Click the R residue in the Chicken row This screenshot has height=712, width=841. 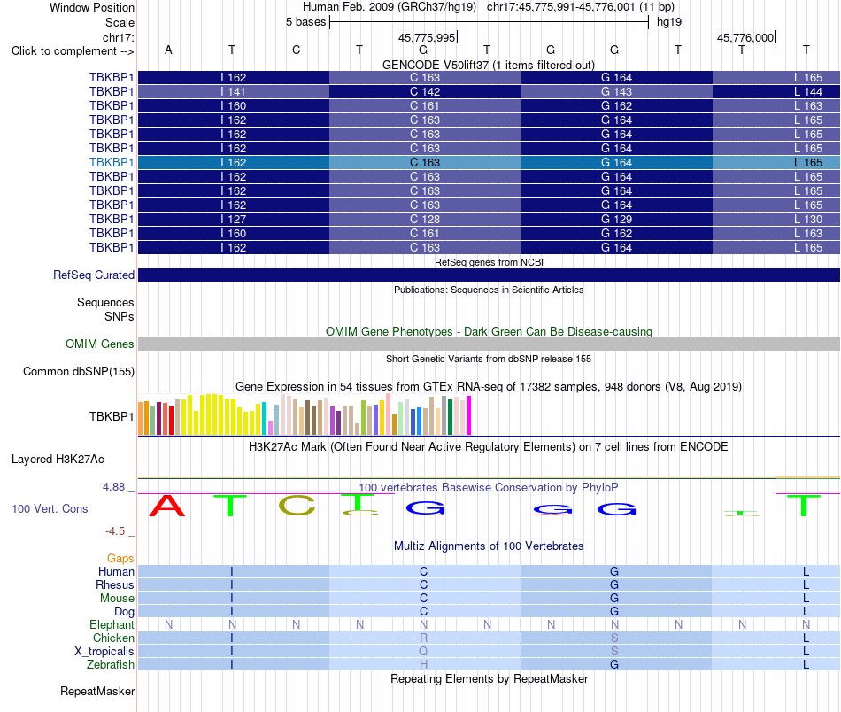coord(424,638)
